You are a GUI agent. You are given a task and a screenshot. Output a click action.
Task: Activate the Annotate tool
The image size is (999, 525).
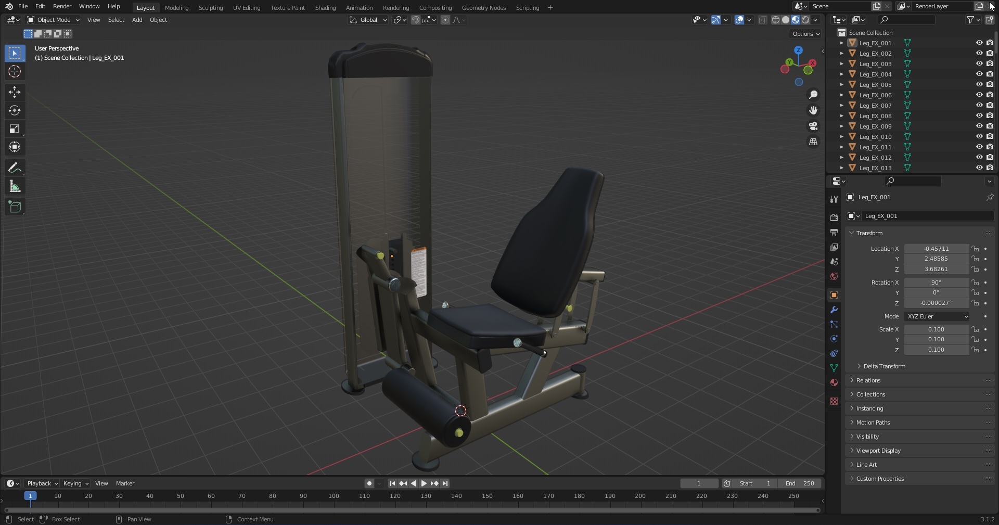tap(15, 168)
